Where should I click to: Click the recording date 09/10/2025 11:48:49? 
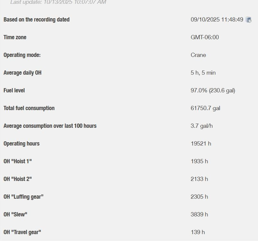tap(216, 20)
